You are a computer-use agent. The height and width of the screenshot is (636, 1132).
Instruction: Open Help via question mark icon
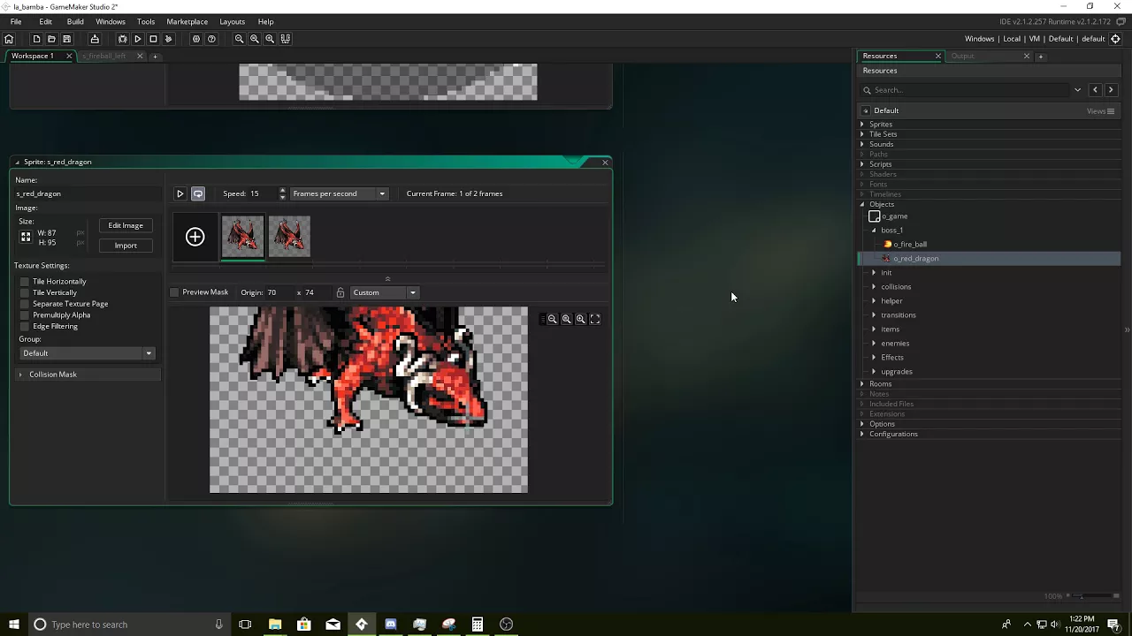tap(211, 39)
